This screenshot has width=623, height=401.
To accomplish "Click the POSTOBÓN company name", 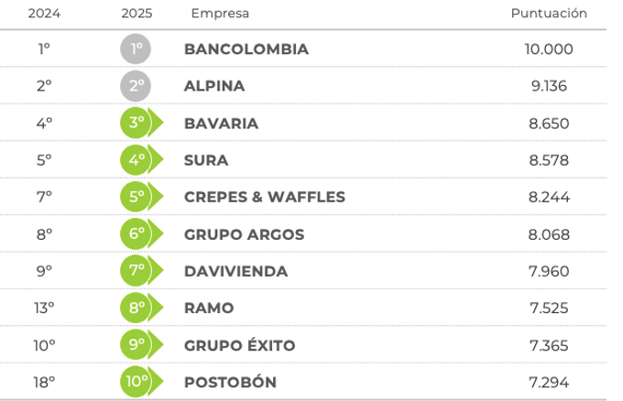I will point(230,382).
